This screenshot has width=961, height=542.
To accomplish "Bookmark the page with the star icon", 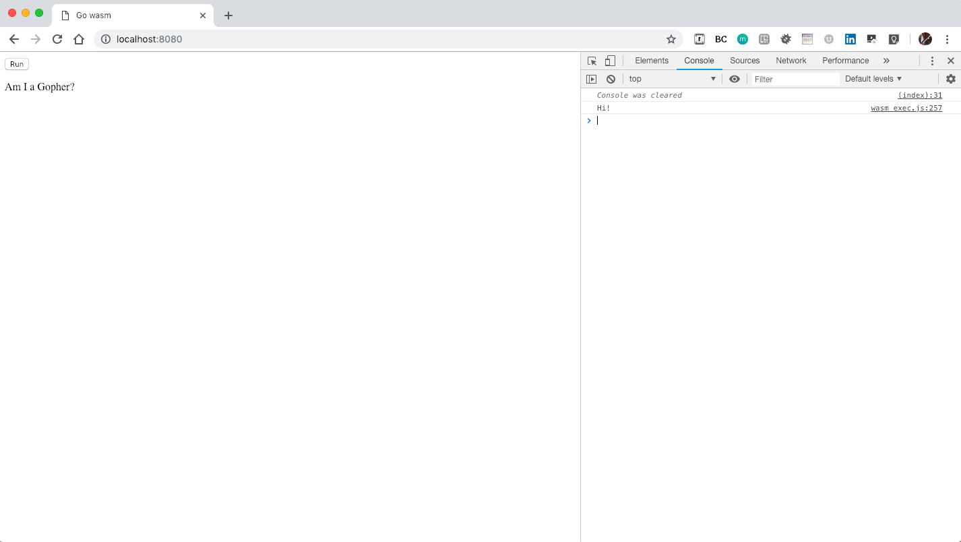I will [x=671, y=39].
